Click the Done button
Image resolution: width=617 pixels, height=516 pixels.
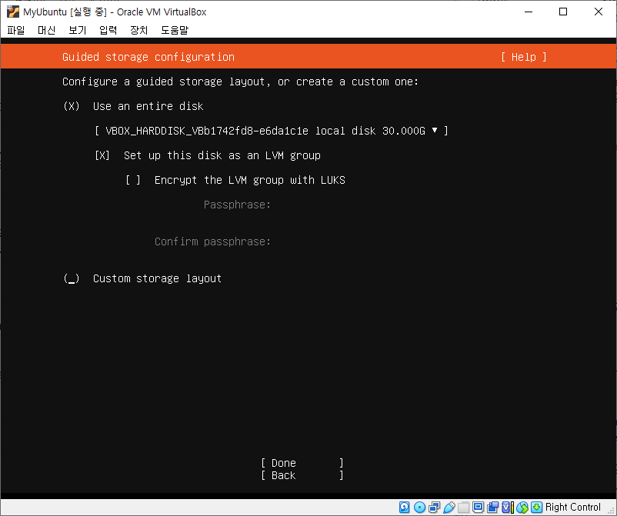[x=302, y=463]
